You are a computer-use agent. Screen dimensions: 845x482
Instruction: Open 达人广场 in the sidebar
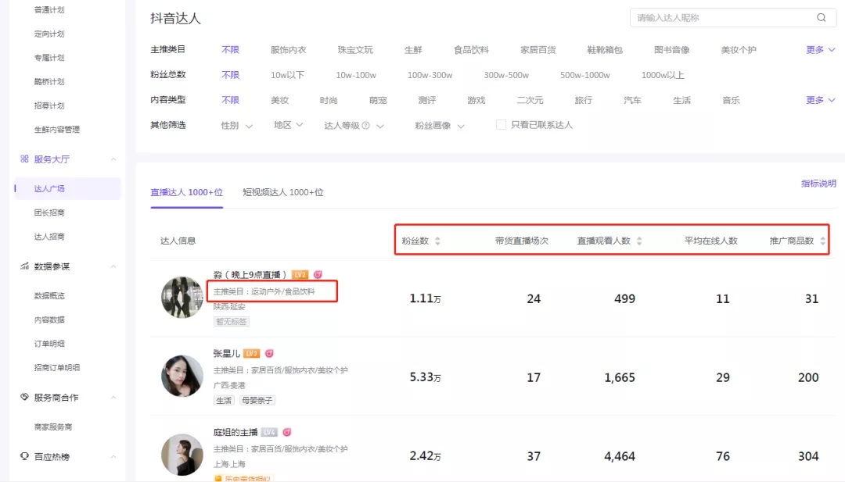(x=68, y=188)
